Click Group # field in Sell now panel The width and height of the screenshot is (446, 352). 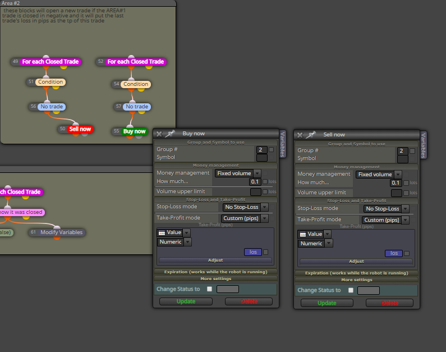(x=402, y=151)
